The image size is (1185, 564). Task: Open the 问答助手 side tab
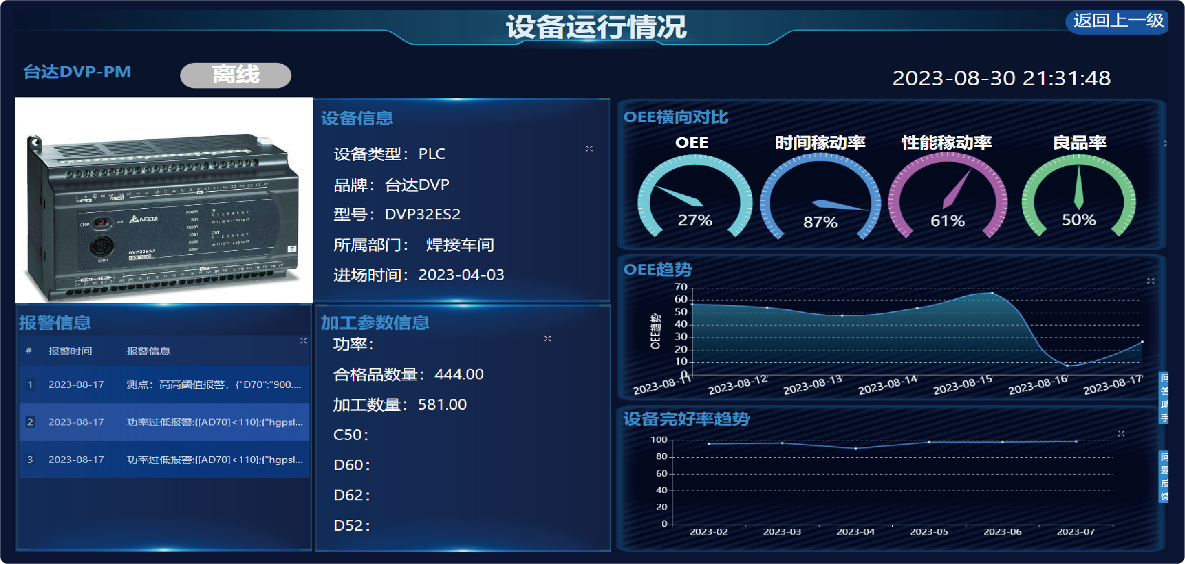click(x=1164, y=398)
